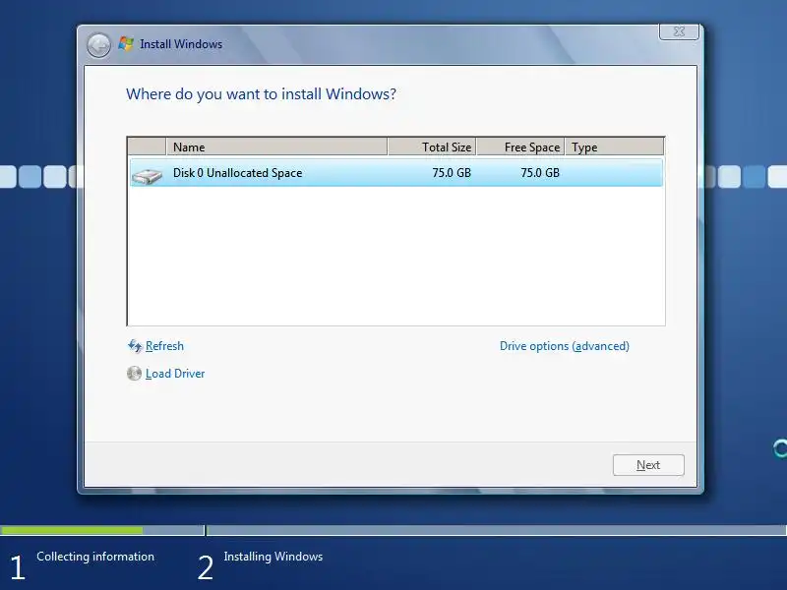
Task: Click the Installing Windows step label
Action: pyautogui.click(x=273, y=557)
